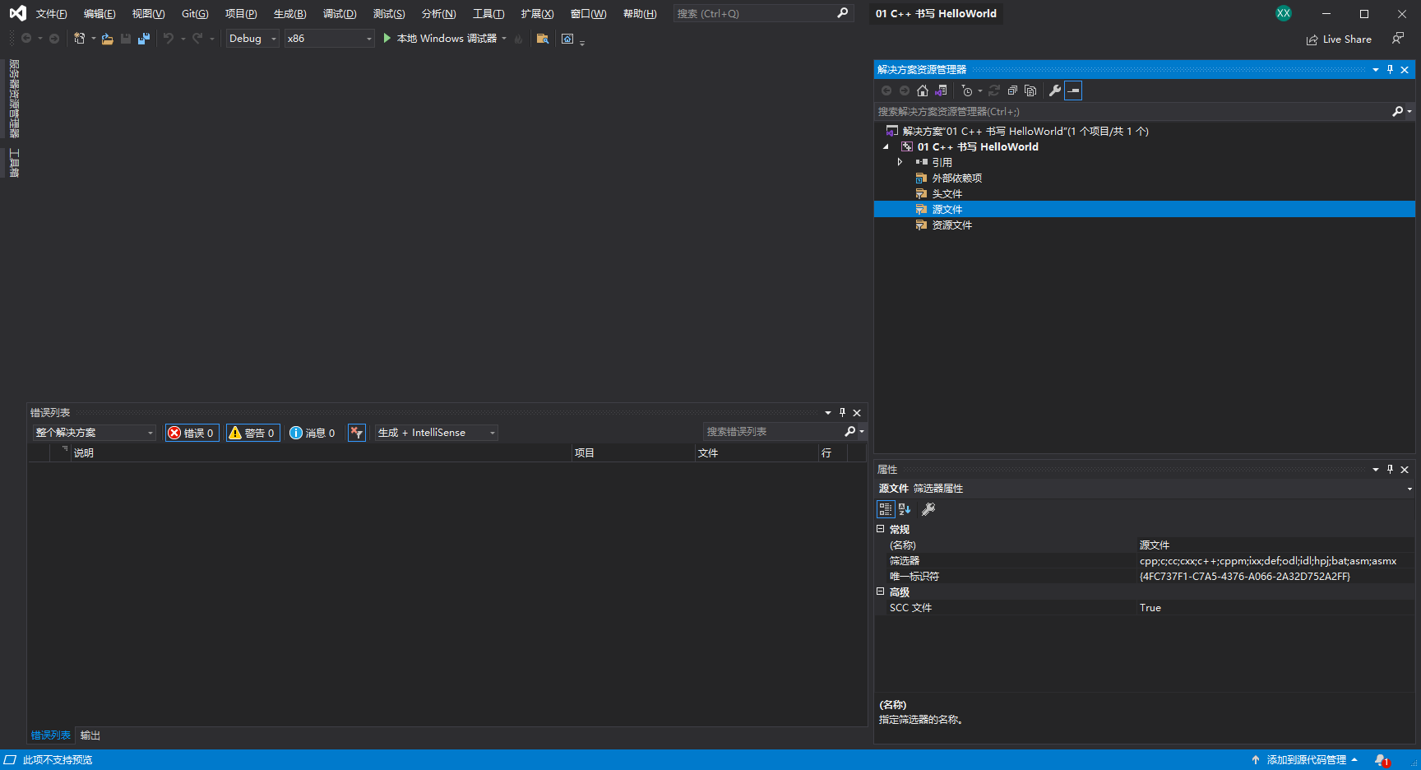Collapse all nodes in Solution Explorer
Image resolution: width=1421 pixels, height=770 pixels.
1012,90
